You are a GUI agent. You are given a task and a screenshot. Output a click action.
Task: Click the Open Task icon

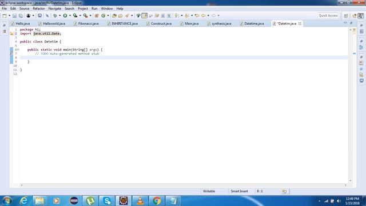coord(121,15)
